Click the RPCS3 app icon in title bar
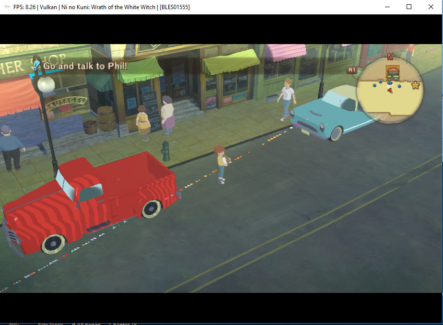The image size is (443, 325). [x=7, y=7]
